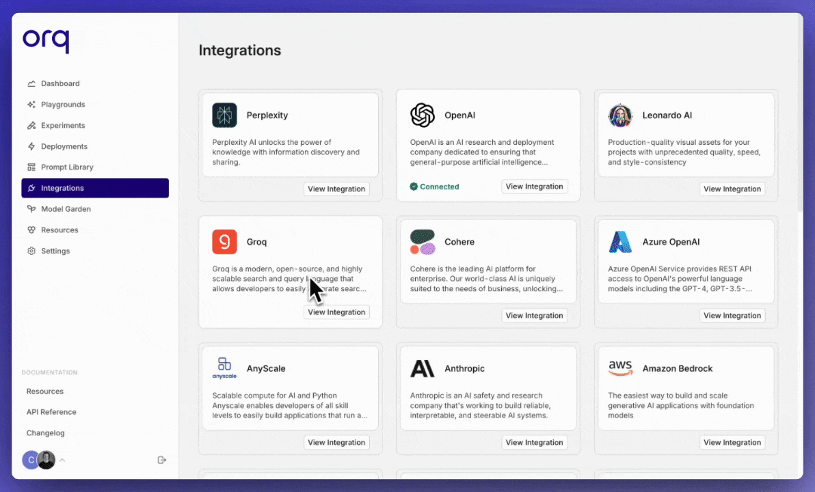Click the user profile photo avatar
815x492 pixels.
click(x=46, y=460)
